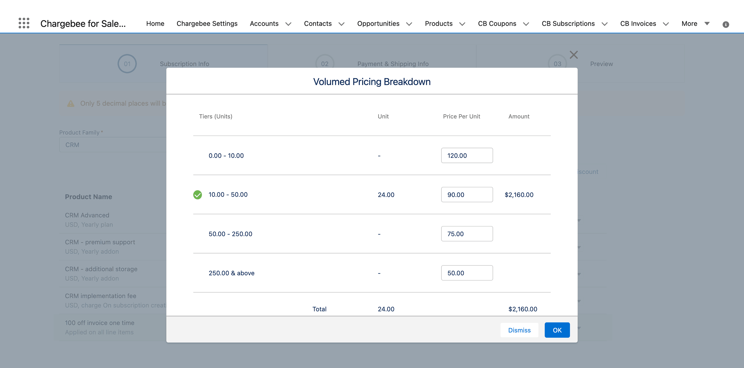Click the warning triangle icon
744x368 pixels.
71,103
